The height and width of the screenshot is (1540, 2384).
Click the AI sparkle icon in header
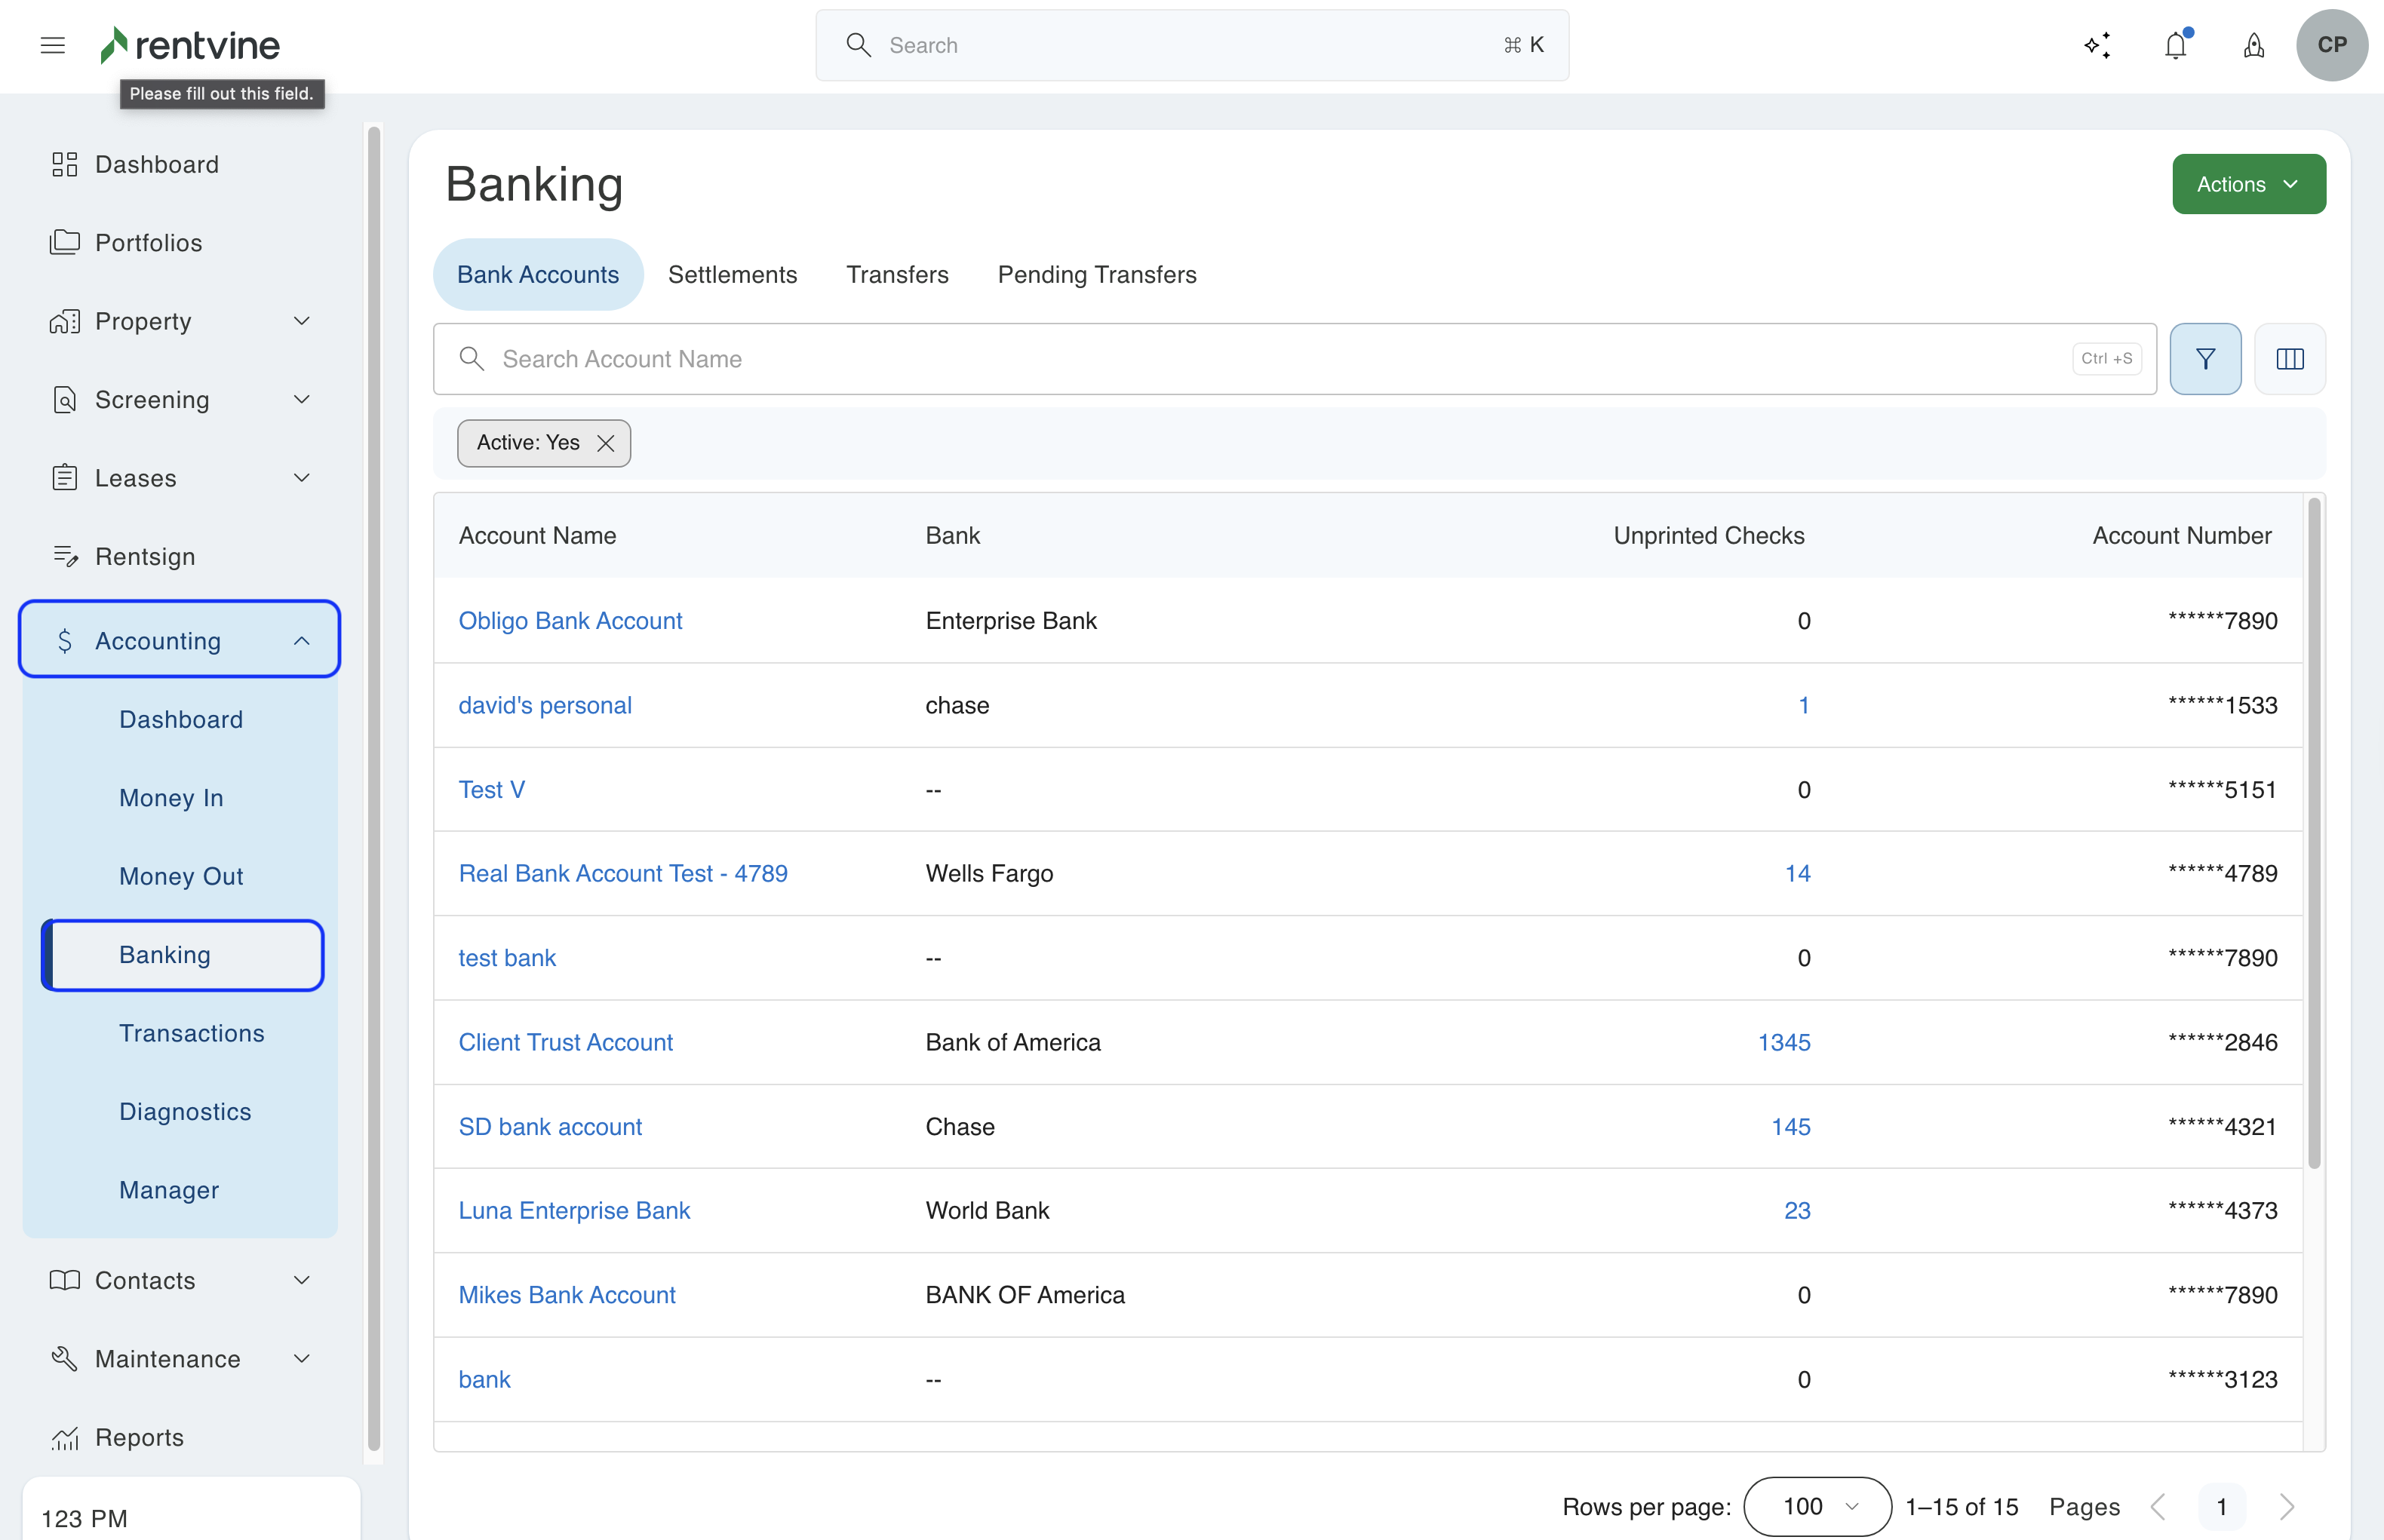(2098, 45)
